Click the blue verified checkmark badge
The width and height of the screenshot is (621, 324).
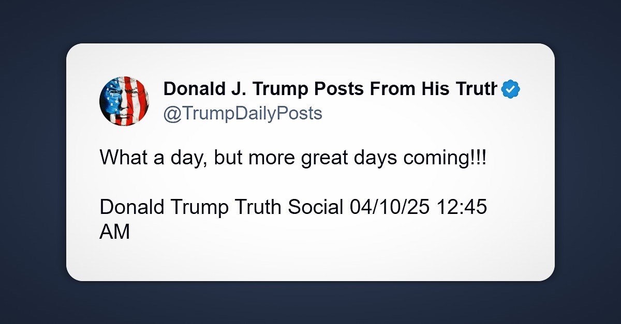(511, 90)
